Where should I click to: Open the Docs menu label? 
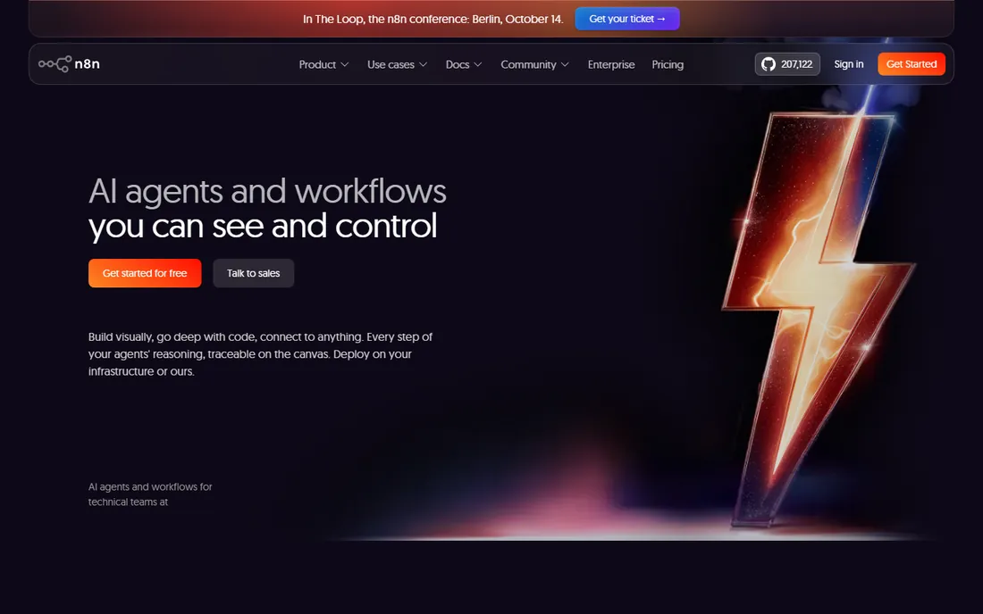458,64
